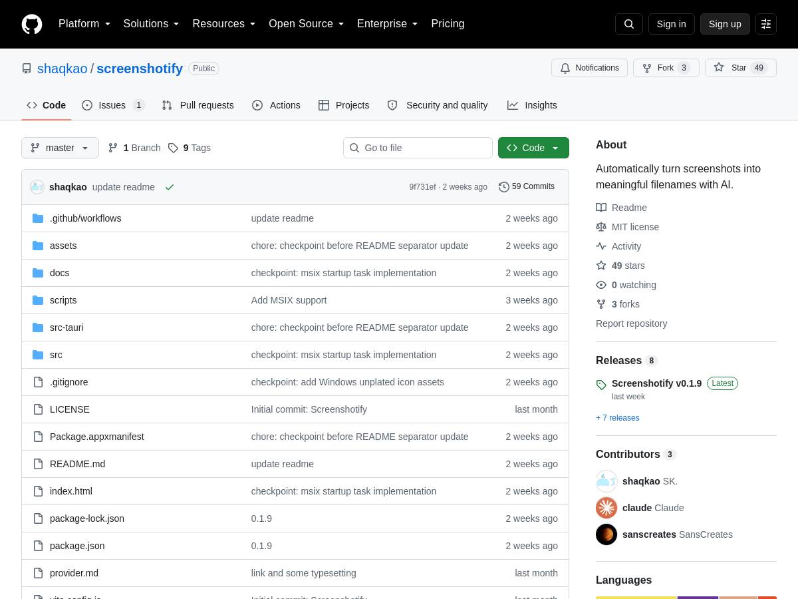Viewport: 798px width, 599px height.
Task: Star the screenshotify repository
Action: click(741, 68)
